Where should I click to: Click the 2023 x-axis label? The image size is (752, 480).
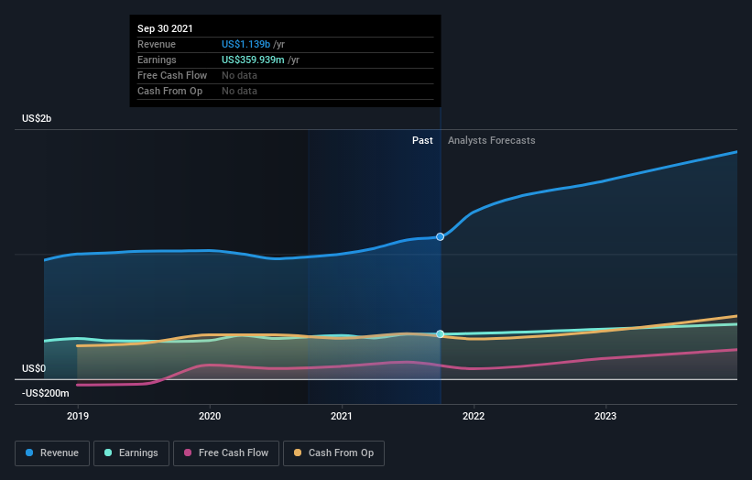pos(605,416)
